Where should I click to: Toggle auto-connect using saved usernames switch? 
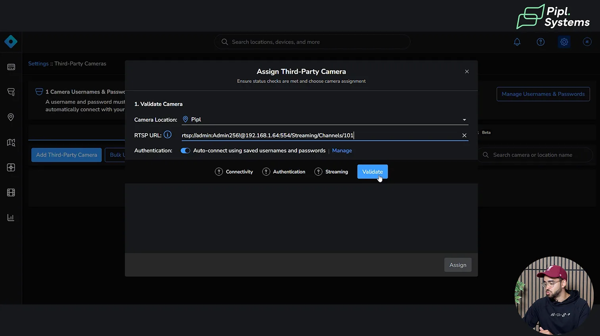(x=185, y=151)
